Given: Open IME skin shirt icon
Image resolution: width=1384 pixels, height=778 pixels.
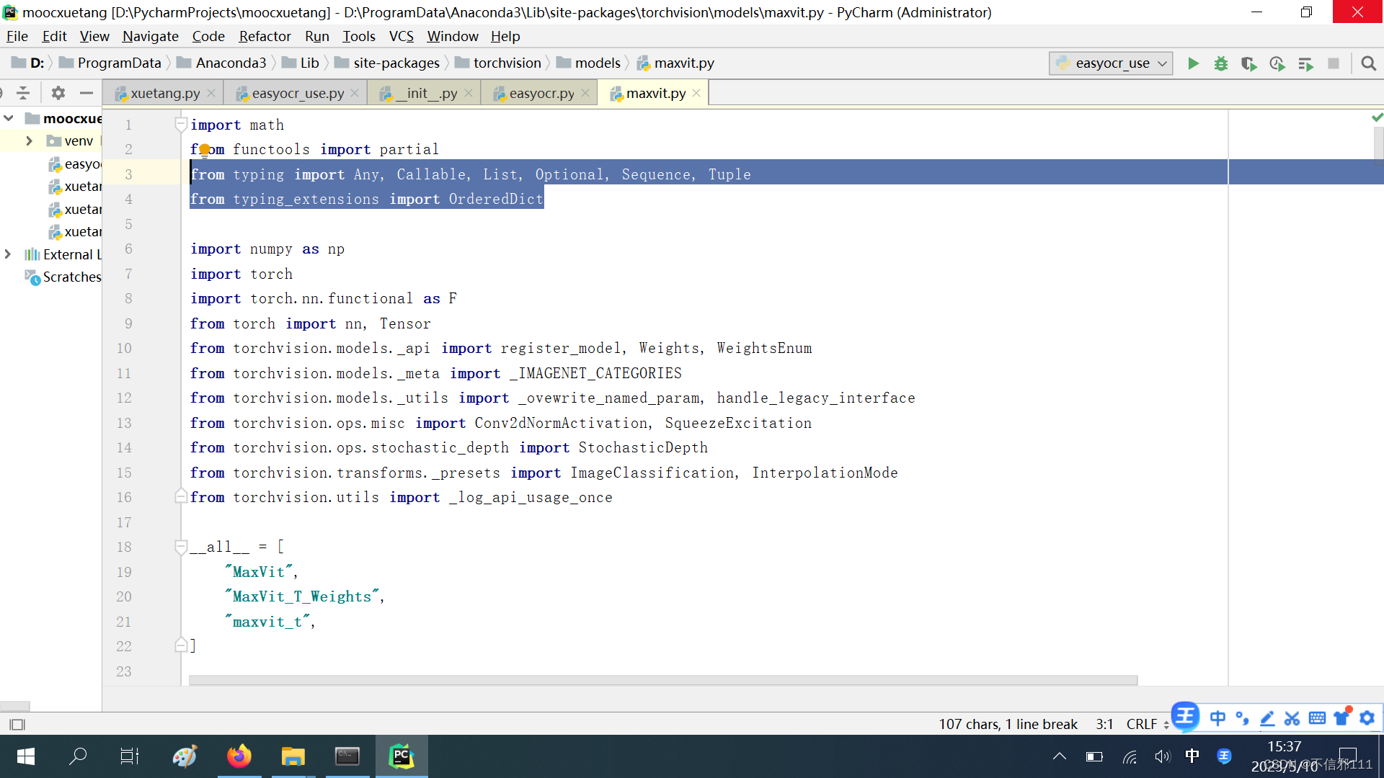Looking at the screenshot, I should pyautogui.click(x=1341, y=718).
